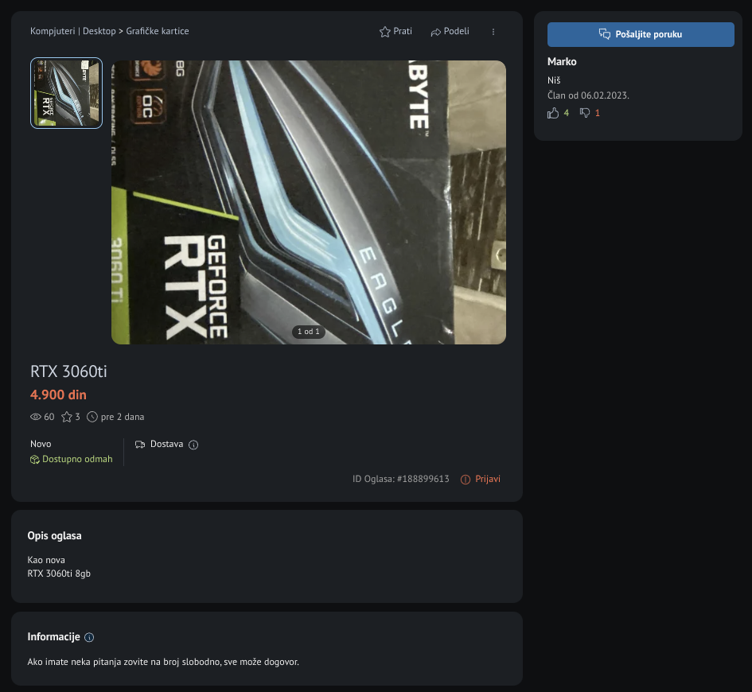Click the favorites star count icon
The image size is (752, 692).
point(67,417)
